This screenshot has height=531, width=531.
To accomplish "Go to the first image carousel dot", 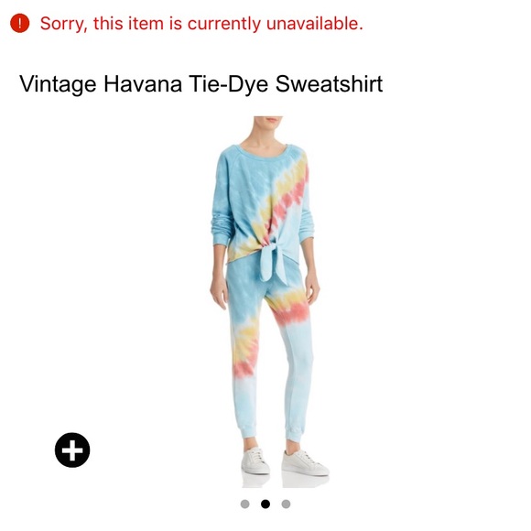I will (244, 504).
